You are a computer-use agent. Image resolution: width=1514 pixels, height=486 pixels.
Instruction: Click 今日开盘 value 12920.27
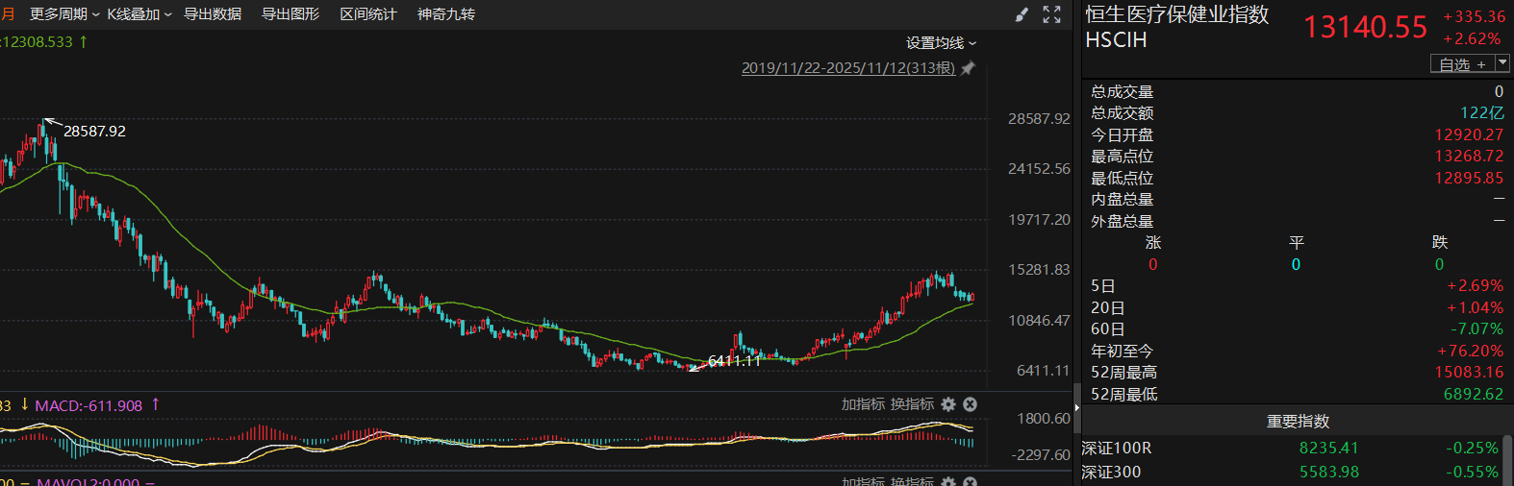(1469, 135)
